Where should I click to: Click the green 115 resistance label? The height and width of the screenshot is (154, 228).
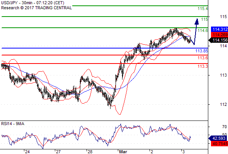(204, 19)
